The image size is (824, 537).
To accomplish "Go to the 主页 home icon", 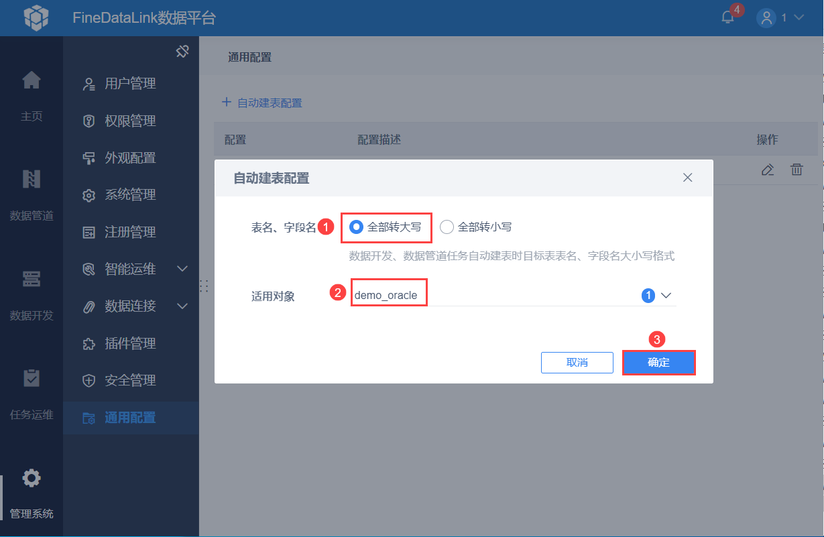I will tap(32, 80).
